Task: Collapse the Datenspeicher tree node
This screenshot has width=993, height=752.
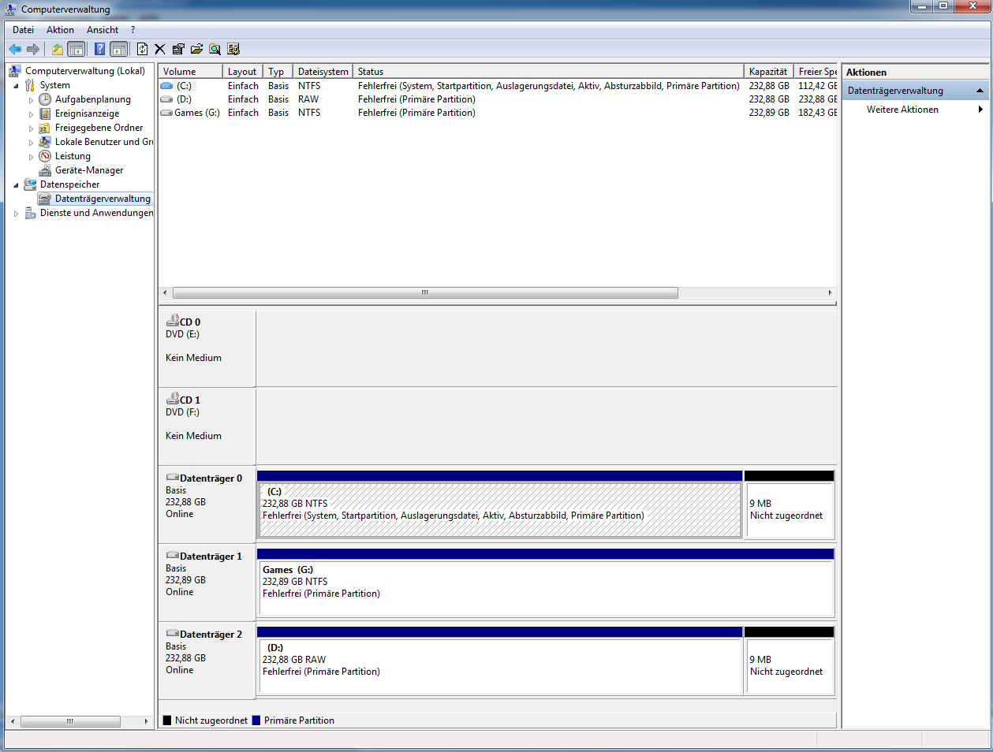Action: click(x=16, y=185)
